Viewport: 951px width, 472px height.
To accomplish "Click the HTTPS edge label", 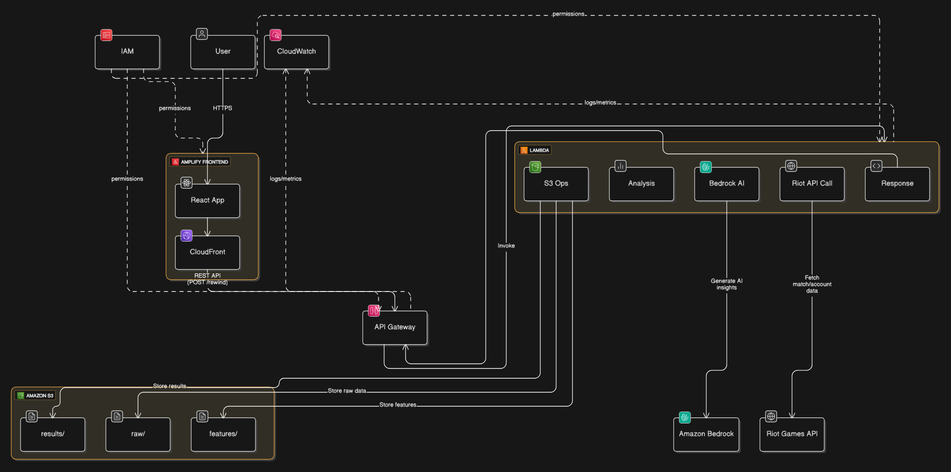I will [222, 108].
